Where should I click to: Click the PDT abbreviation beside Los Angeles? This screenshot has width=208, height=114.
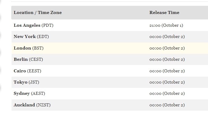[x=47, y=25]
